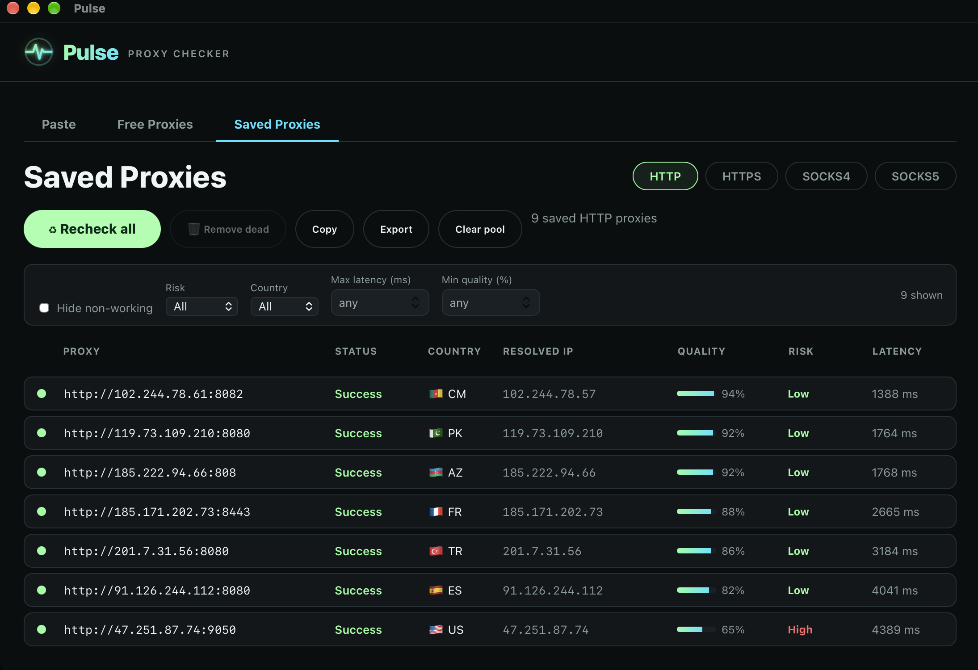This screenshot has height=670, width=978.
Task: Open the Country filter dropdown
Action: tap(285, 306)
